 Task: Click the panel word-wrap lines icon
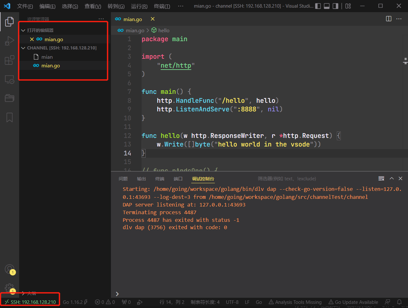381,178
